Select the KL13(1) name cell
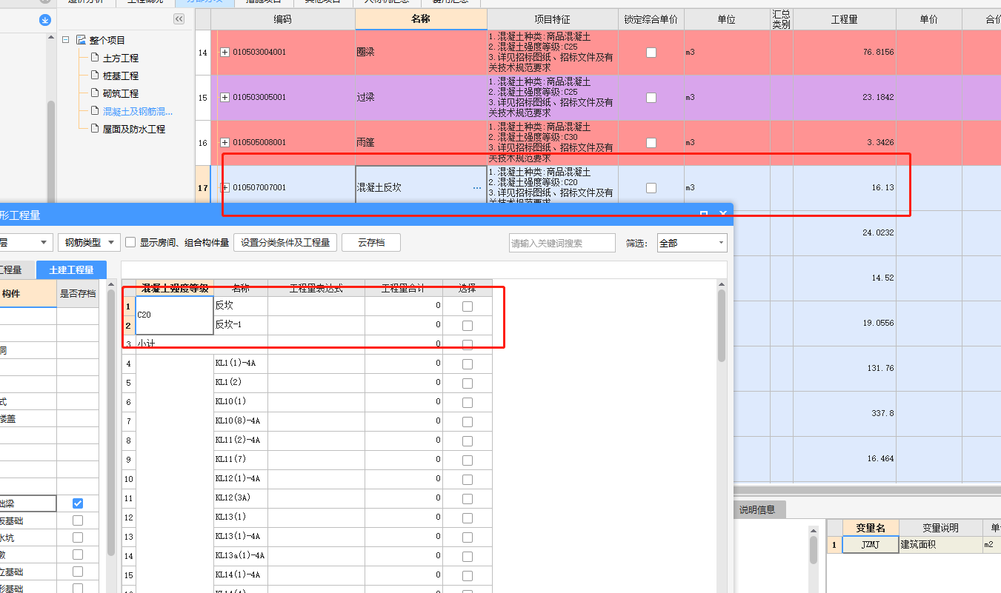Screen dimensions: 1001x593 pos(241,518)
